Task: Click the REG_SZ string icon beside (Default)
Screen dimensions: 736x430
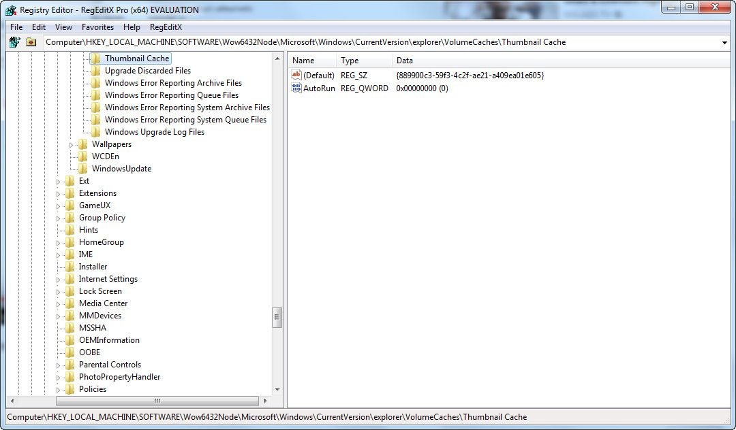Action: pyautogui.click(x=296, y=75)
